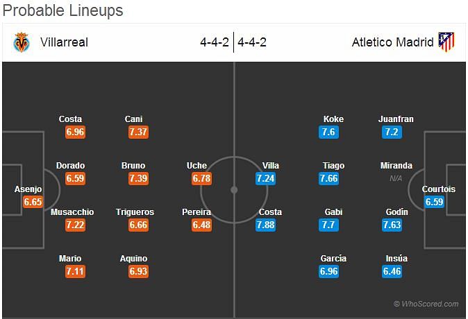Click Musacchio's 7.22 rating badge

click(x=75, y=225)
